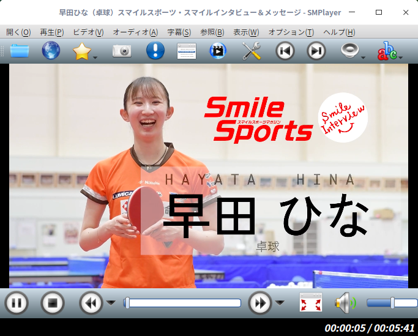
Task: Click the video display area
Action: tap(209, 176)
